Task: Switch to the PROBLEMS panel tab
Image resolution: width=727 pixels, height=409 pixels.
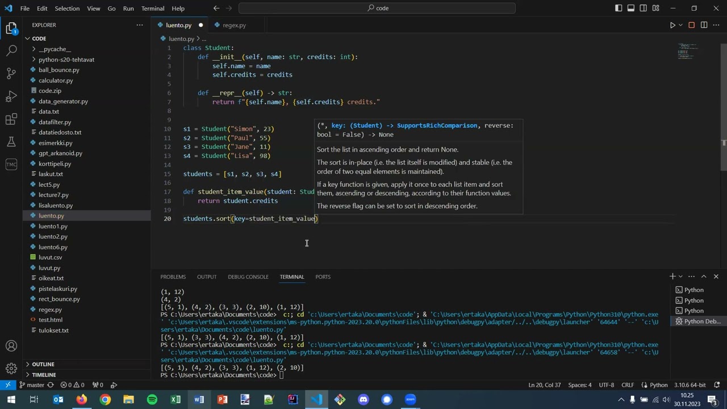Action: (173, 277)
